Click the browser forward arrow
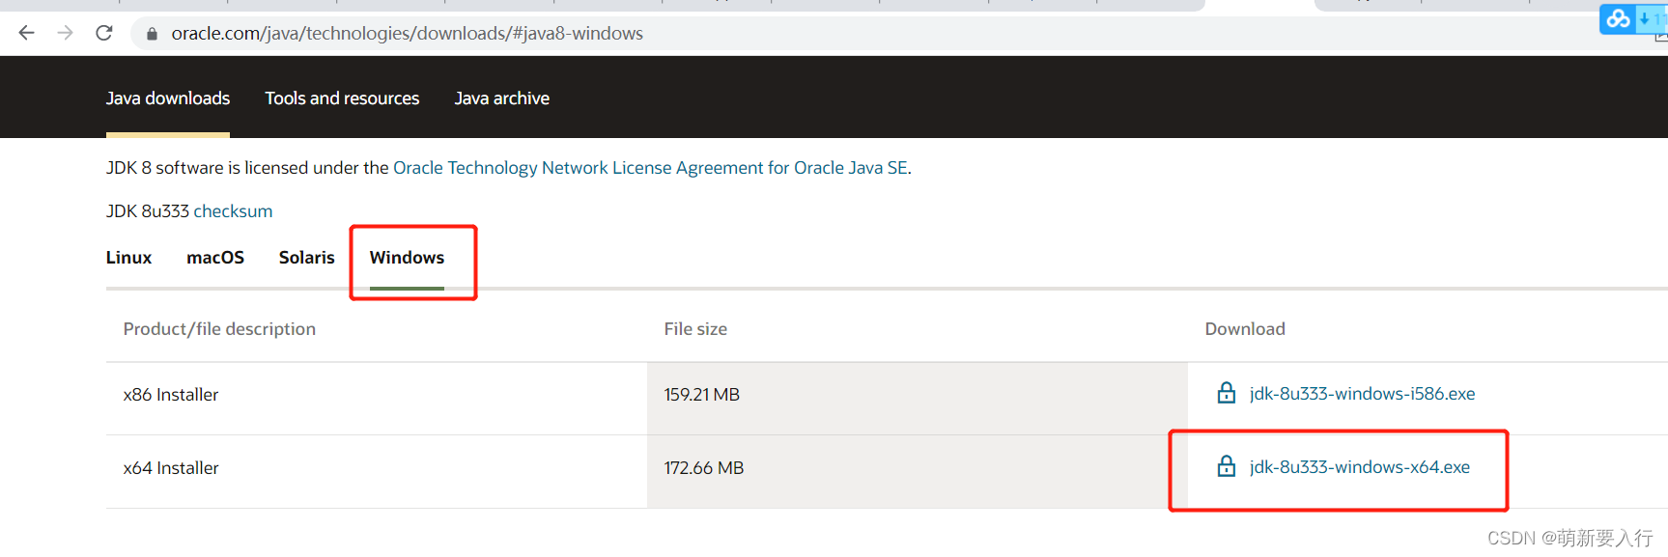The image size is (1668, 557). [x=65, y=33]
